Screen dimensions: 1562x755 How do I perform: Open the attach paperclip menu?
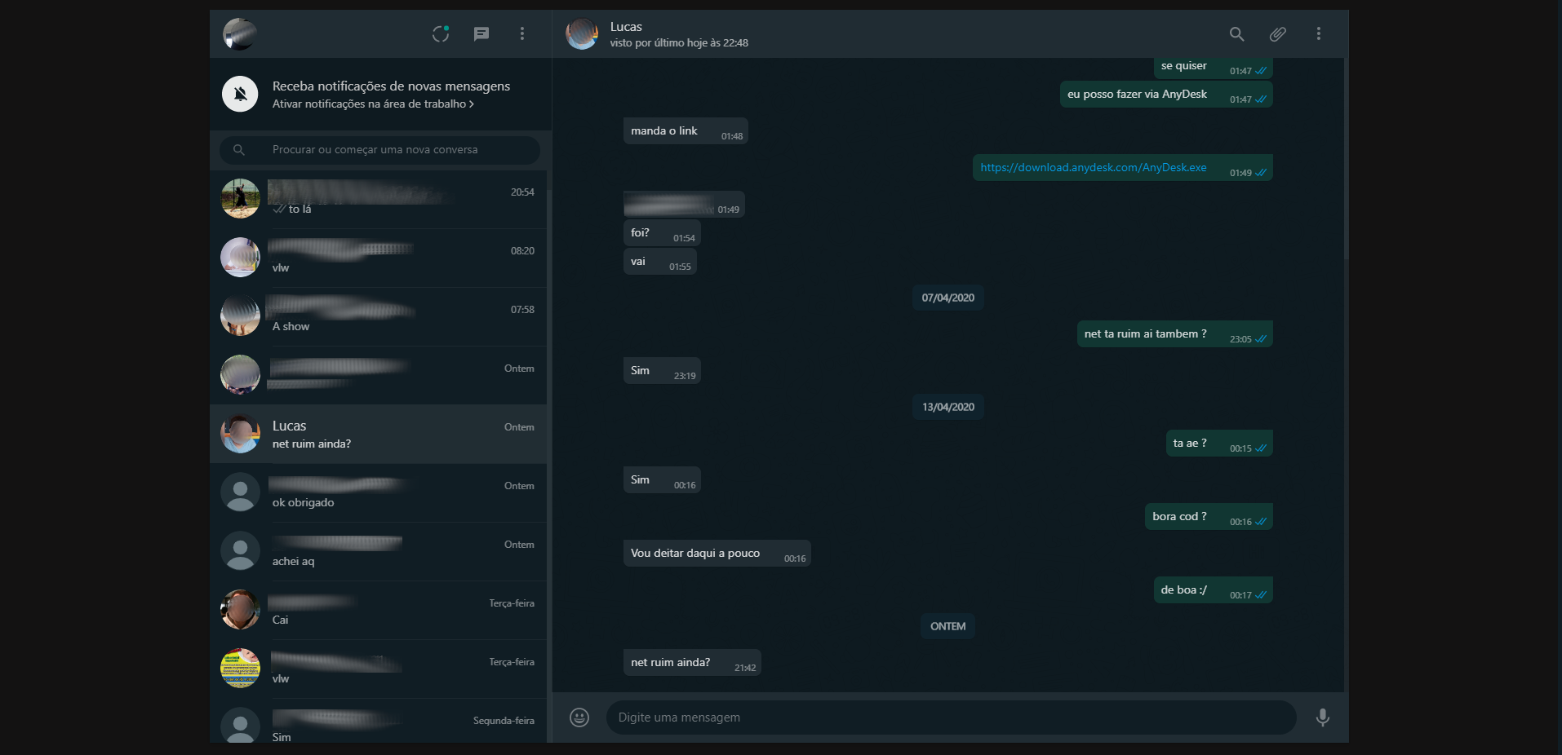coord(1278,33)
